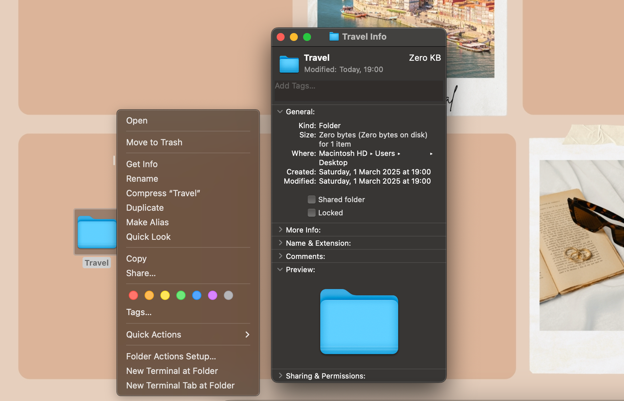Image resolution: width=624 pixels, height=401 pixels.
Task: Select Duplicate in the context menu
Action: [x=145, y=208]
